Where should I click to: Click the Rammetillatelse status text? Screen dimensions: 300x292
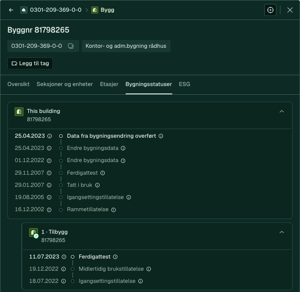click(88, 209)
